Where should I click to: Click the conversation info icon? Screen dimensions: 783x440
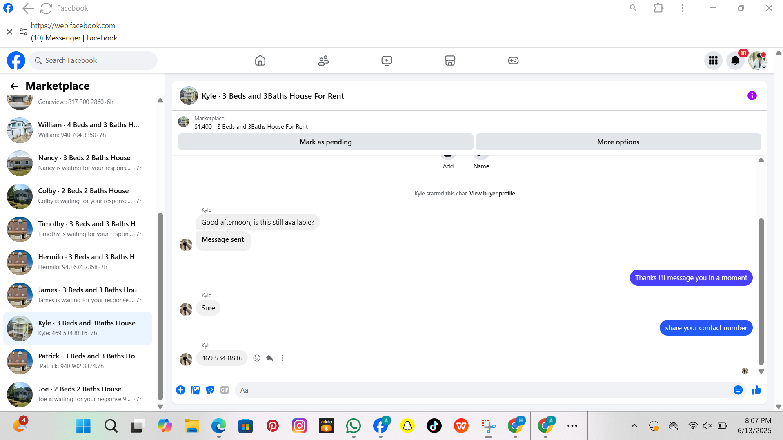(752, 96)
